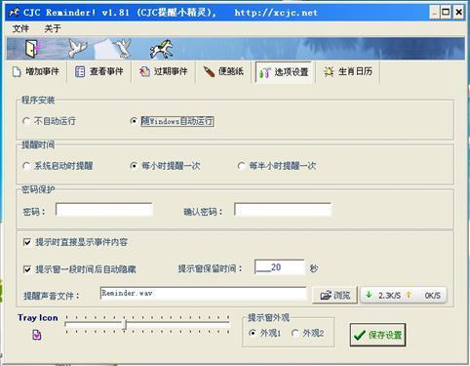Click the winged horse icon in banner
The image size is (470, 366).
coord(162,49)
